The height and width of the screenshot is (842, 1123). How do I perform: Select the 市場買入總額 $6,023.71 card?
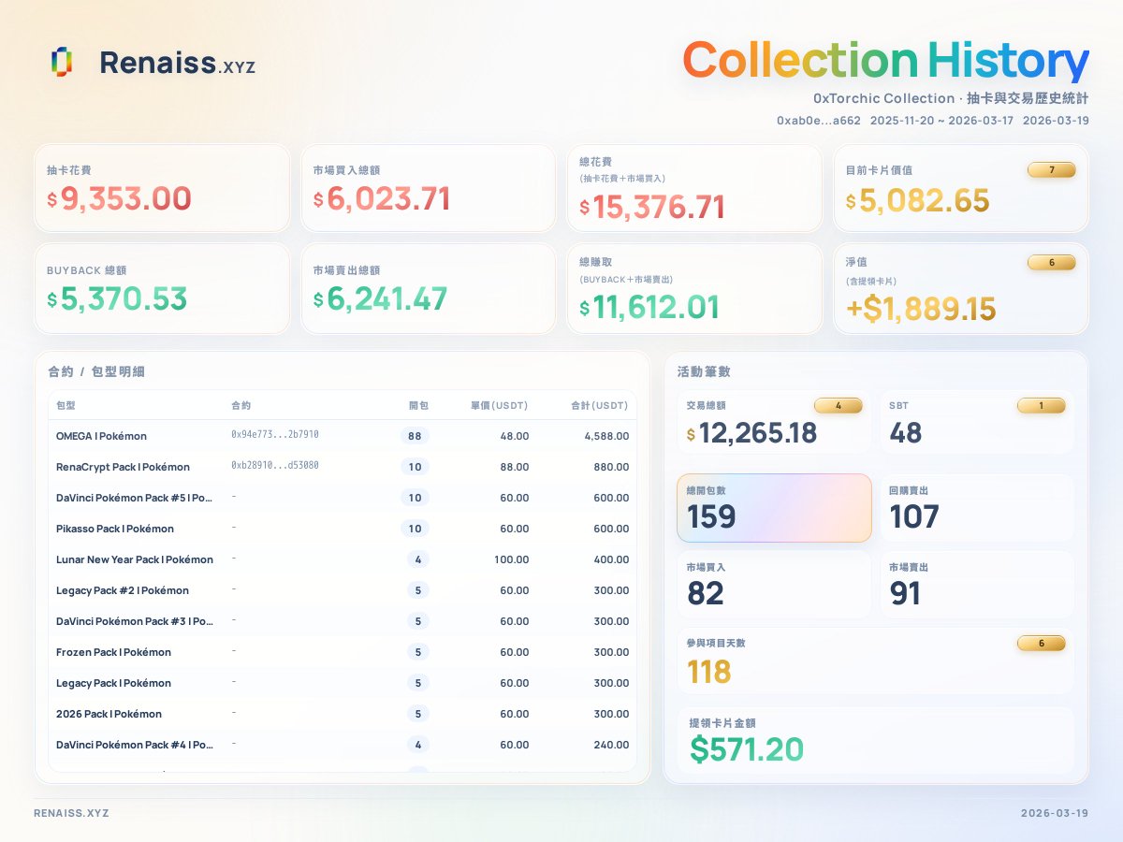tap(428, 188)
